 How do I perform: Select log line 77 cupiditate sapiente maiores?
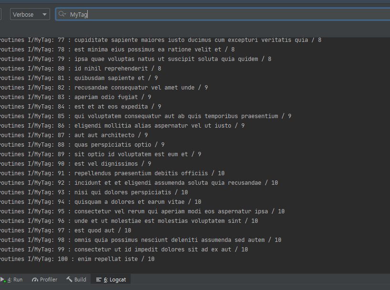[161, 40]
